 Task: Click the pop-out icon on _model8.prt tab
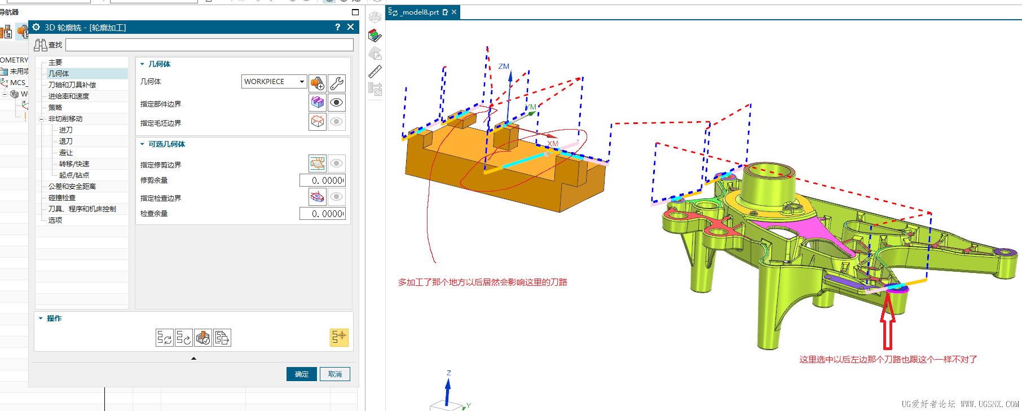(445, 12)
